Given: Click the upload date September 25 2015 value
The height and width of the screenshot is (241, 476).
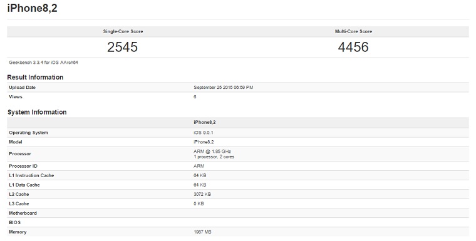Looking at the screenshot, I should pyautogui.click(x=224, y=88).
